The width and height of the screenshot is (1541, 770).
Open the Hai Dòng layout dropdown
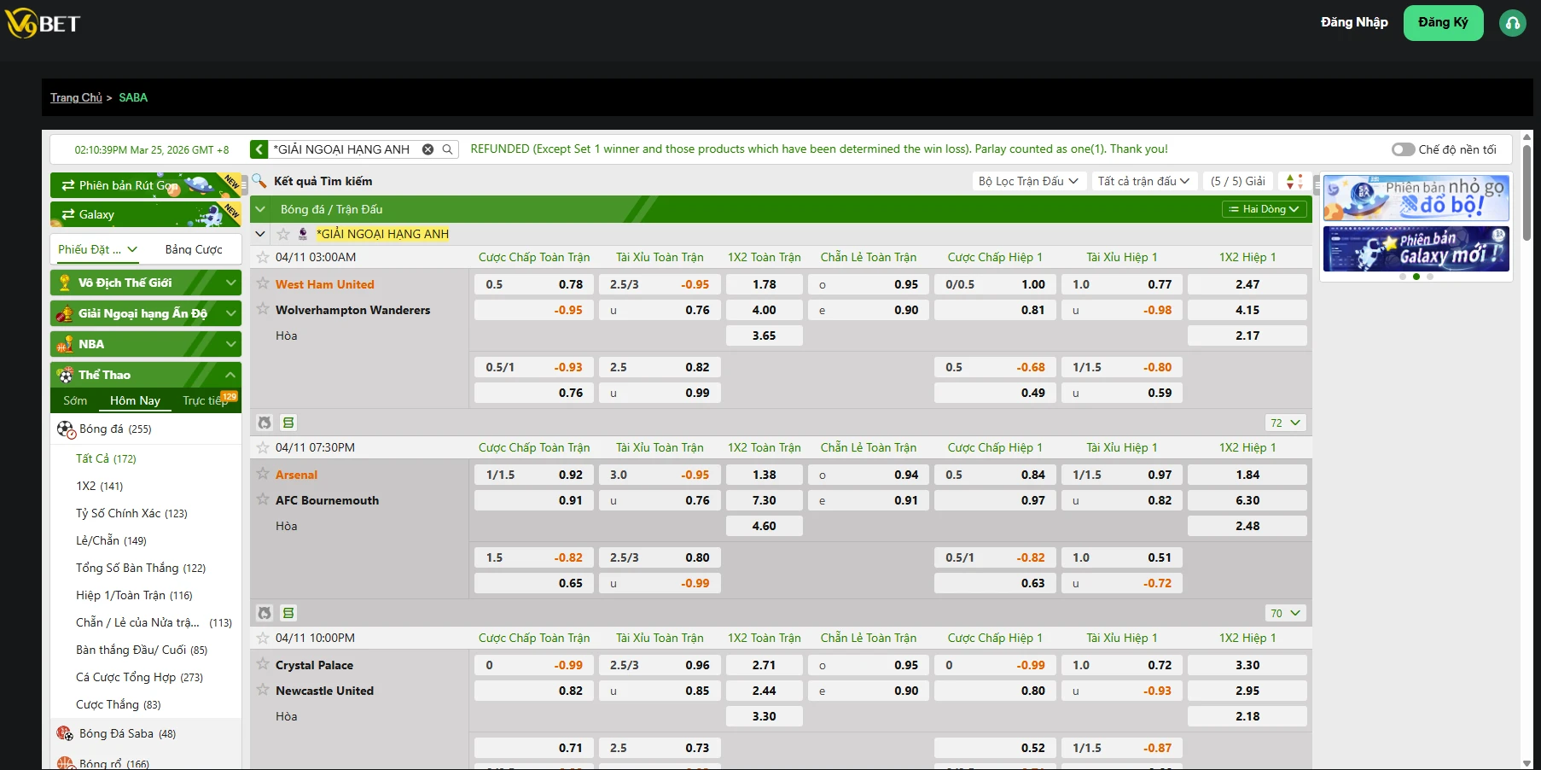1264,209
